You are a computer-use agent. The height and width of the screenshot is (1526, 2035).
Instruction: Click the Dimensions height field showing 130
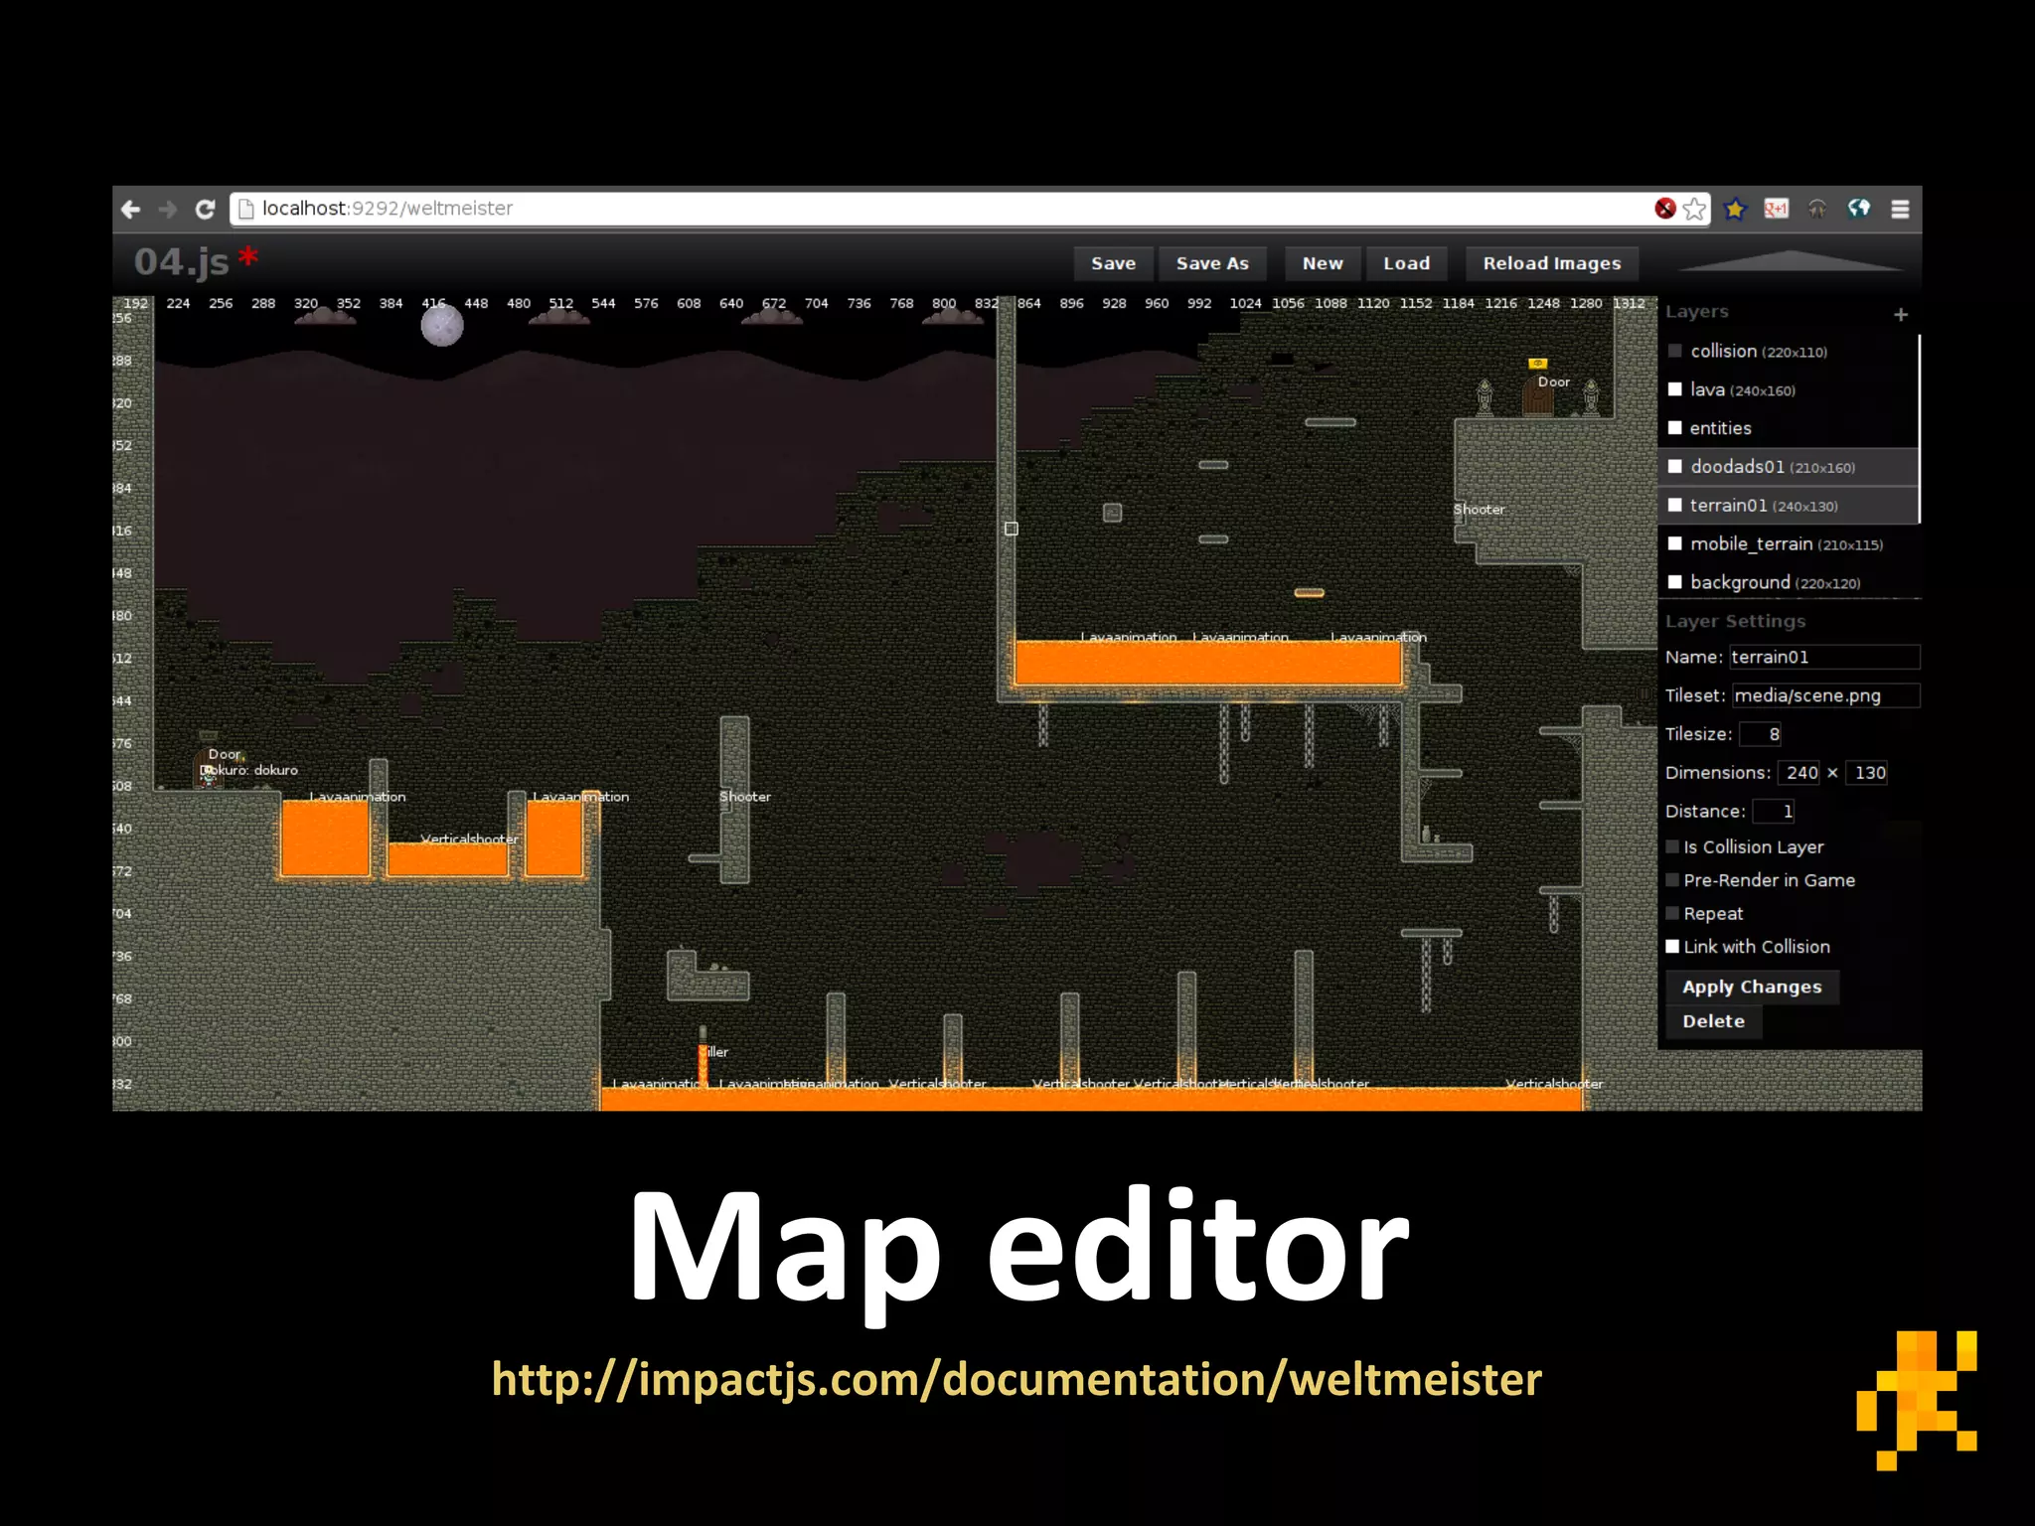pos(1866,773)
